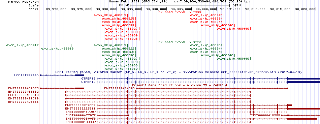The width and height of the screenshot is (320, 124).
Task: Click the ENST00000439832 transcript label
Action: (81, 122)
